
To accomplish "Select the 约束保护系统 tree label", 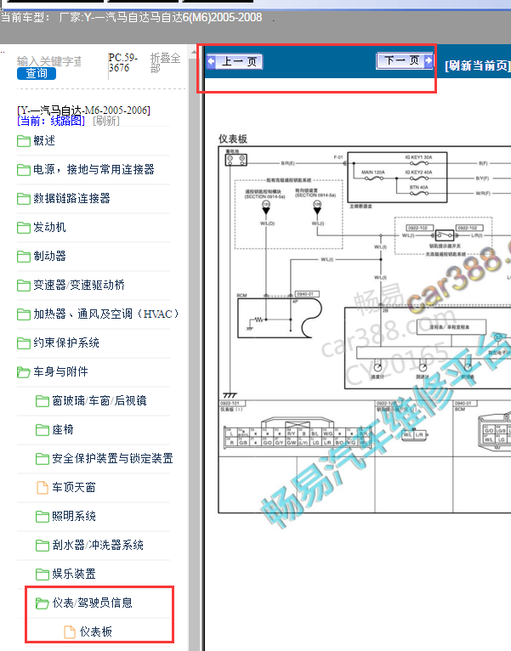I will tap(66, 342).
